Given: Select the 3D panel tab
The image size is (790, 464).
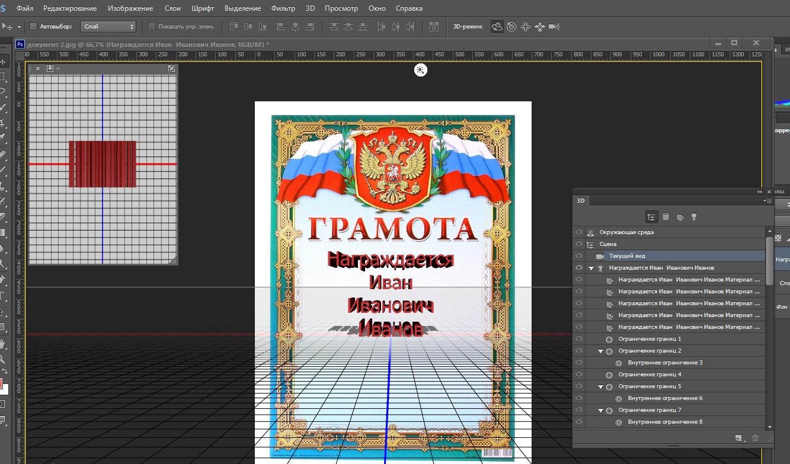Looking at the screenshot, I should point(581,201).
